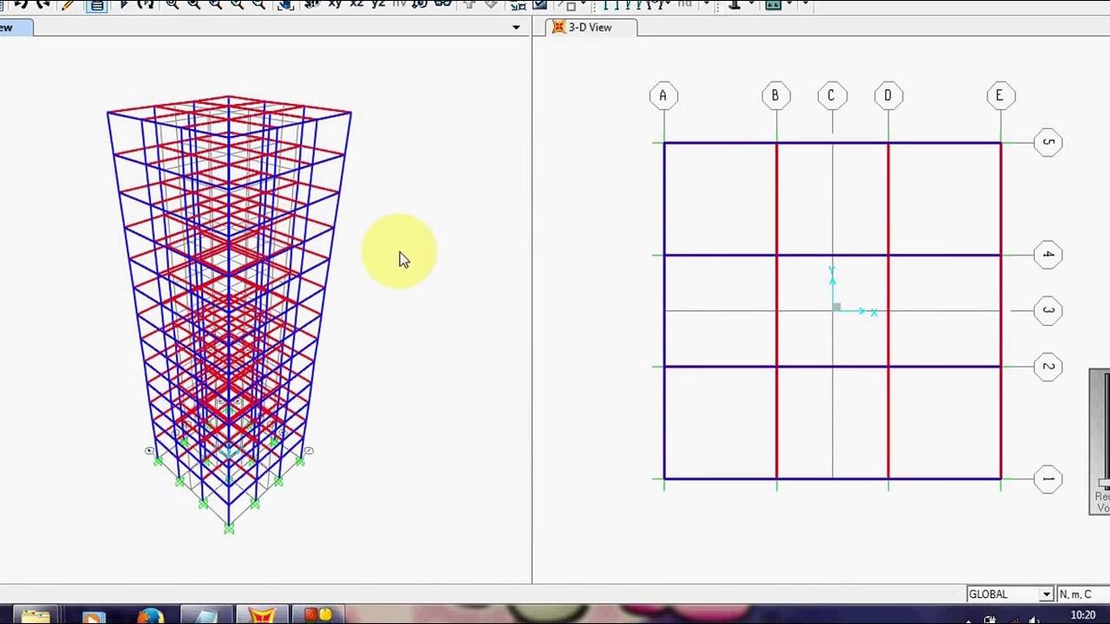
Task: Select the pencil edit tool in toolbar
Action: 68,4
